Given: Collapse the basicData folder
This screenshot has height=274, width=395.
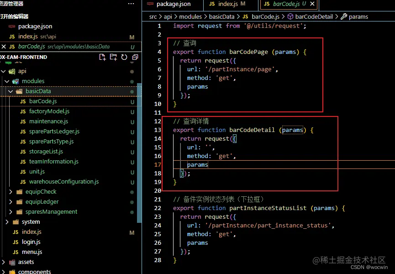Looking at the screenshot, I should click(11, 91).
